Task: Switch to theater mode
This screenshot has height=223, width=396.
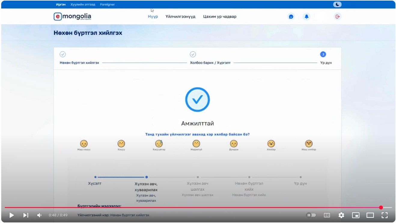Action: click(370, 215)
